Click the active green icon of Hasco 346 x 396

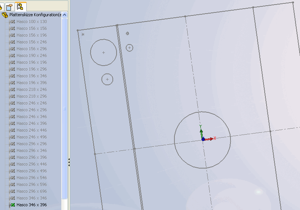tap(12, 205)
